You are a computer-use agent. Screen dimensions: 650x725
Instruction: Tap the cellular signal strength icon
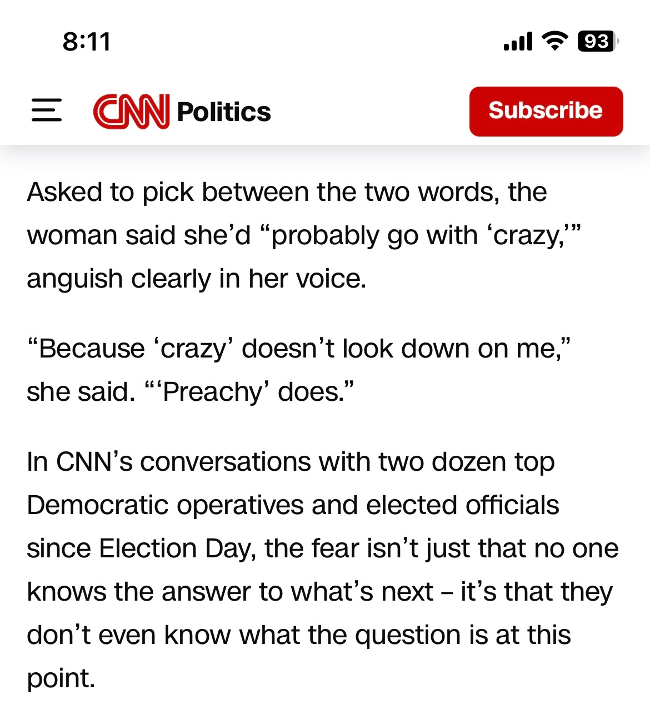(x=518, y=42)
